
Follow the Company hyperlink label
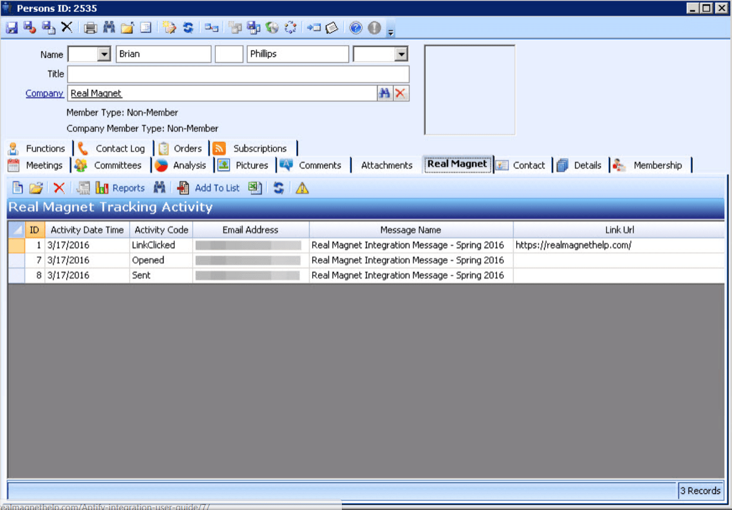point(45,93)
